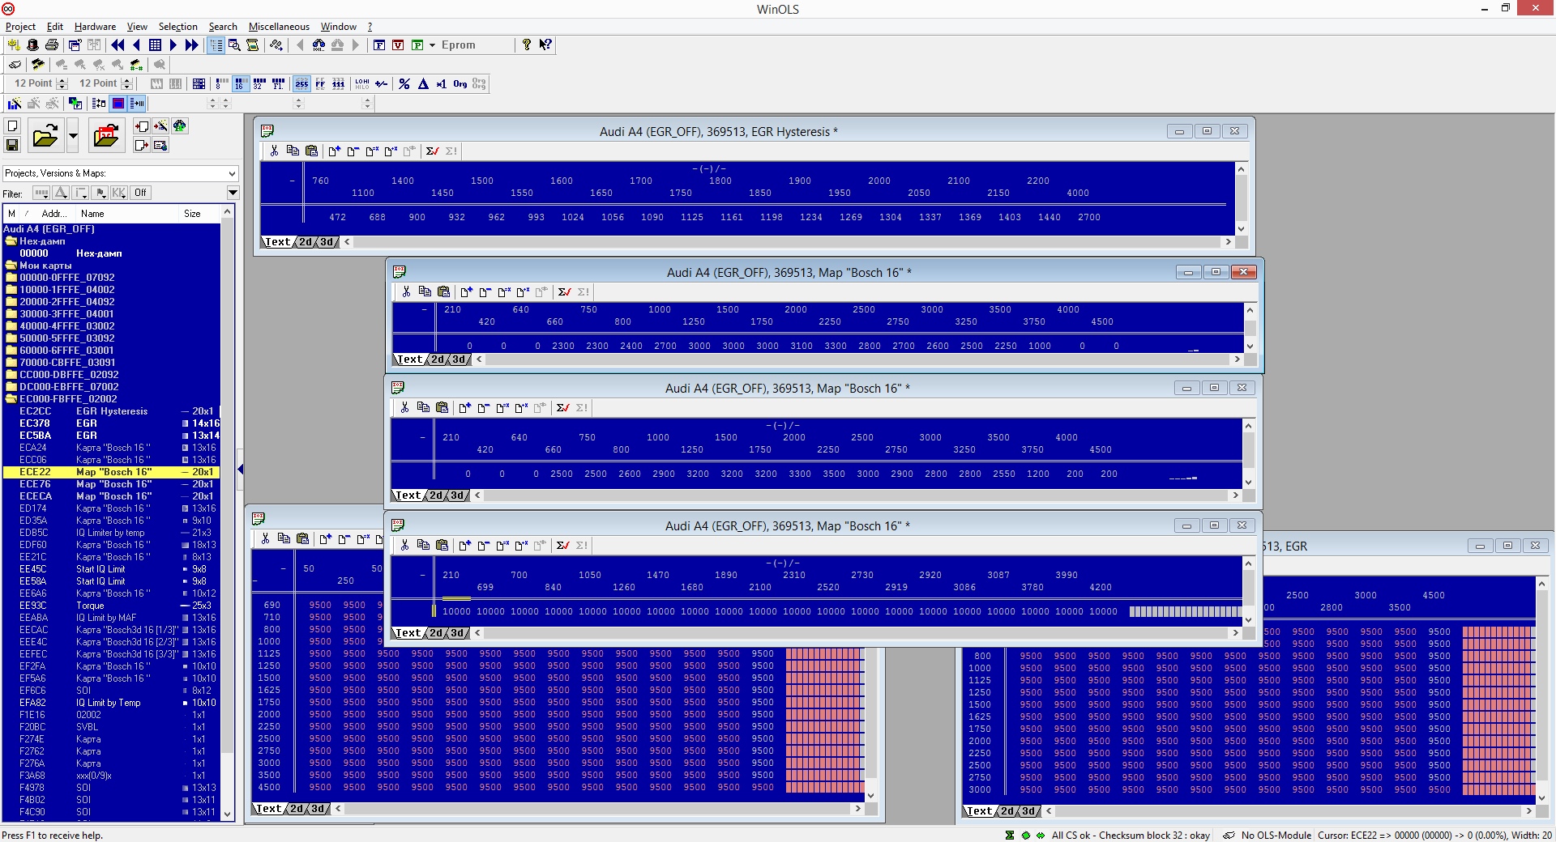
Task: Toggle floating point display mode
Action: 278,83
